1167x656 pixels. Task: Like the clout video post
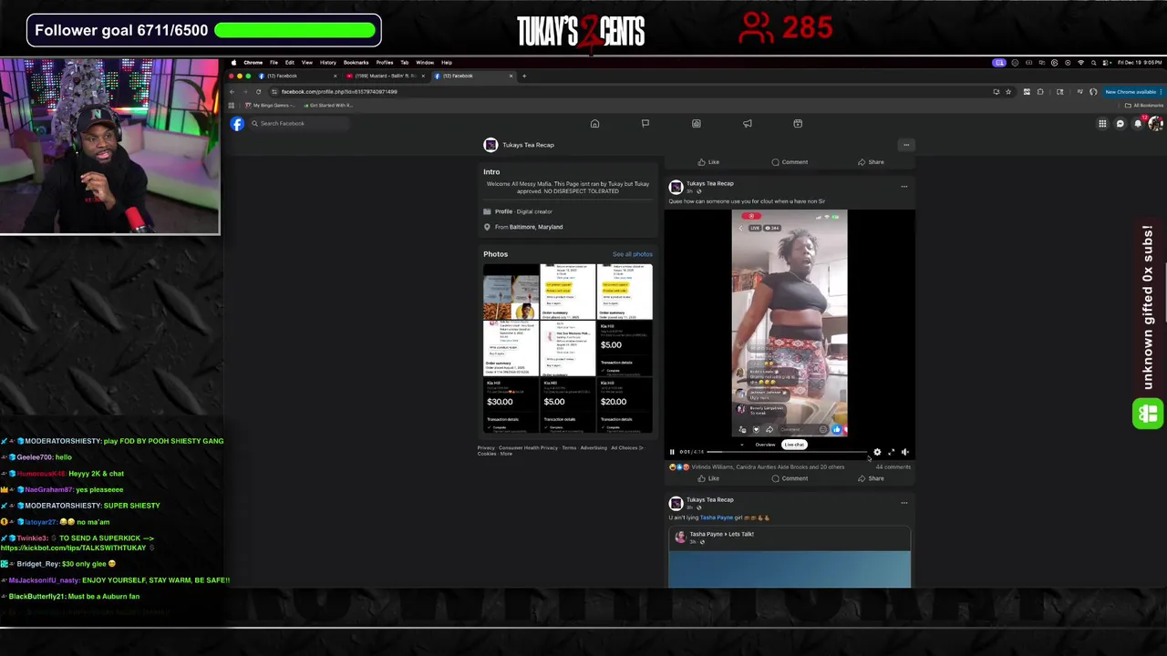pyautogui.click(x=708, y=478)
